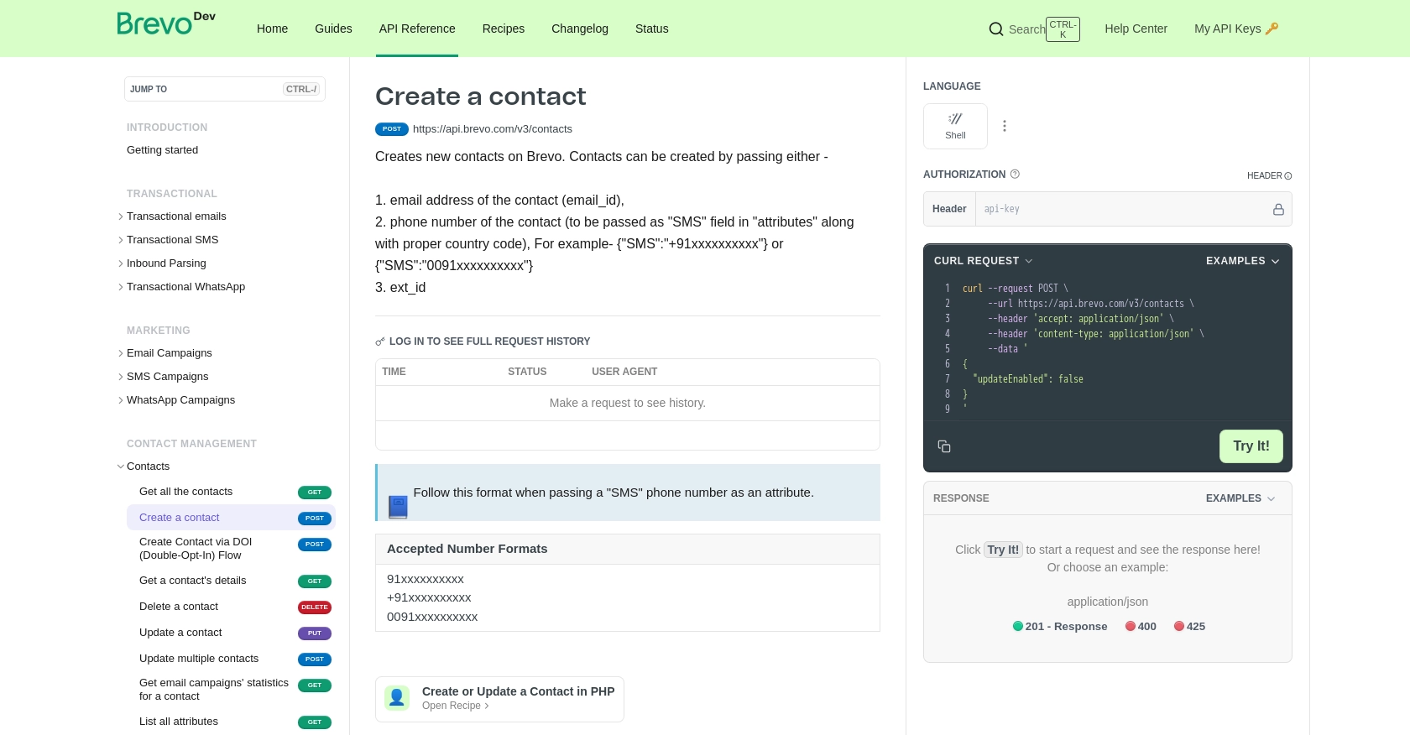Open the Changelog menu item

[x=580, y=29]
